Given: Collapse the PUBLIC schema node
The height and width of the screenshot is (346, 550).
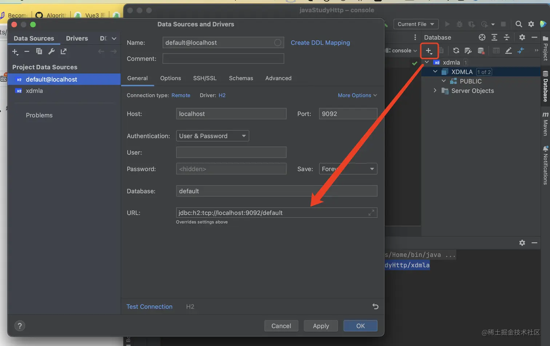Looking at the screenshot, I should coord(443,81).
